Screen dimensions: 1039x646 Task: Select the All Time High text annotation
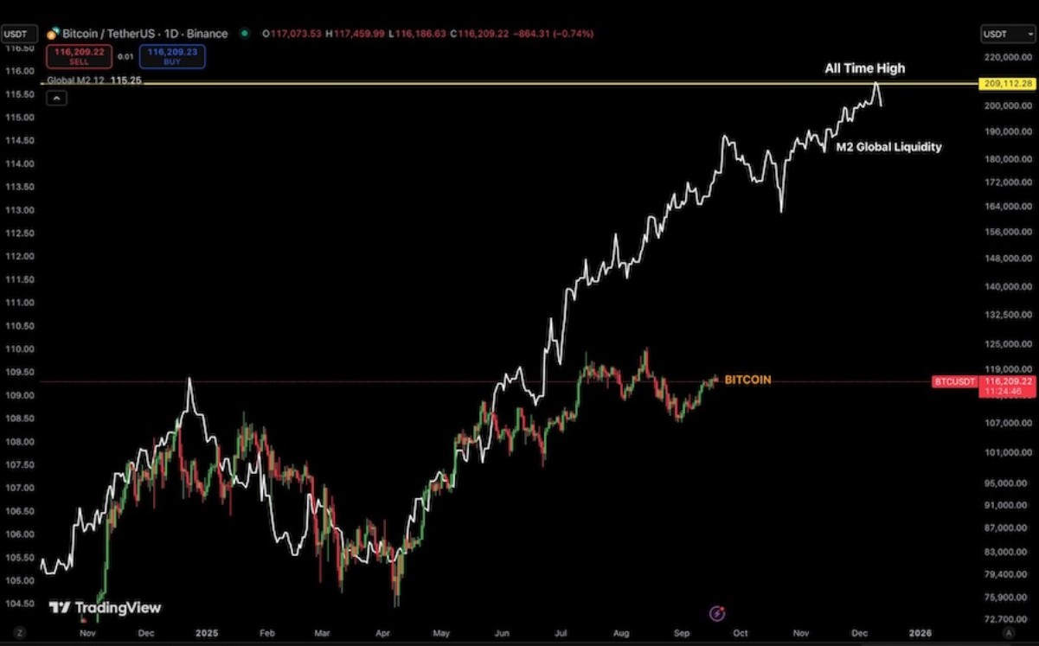[864, 68]
